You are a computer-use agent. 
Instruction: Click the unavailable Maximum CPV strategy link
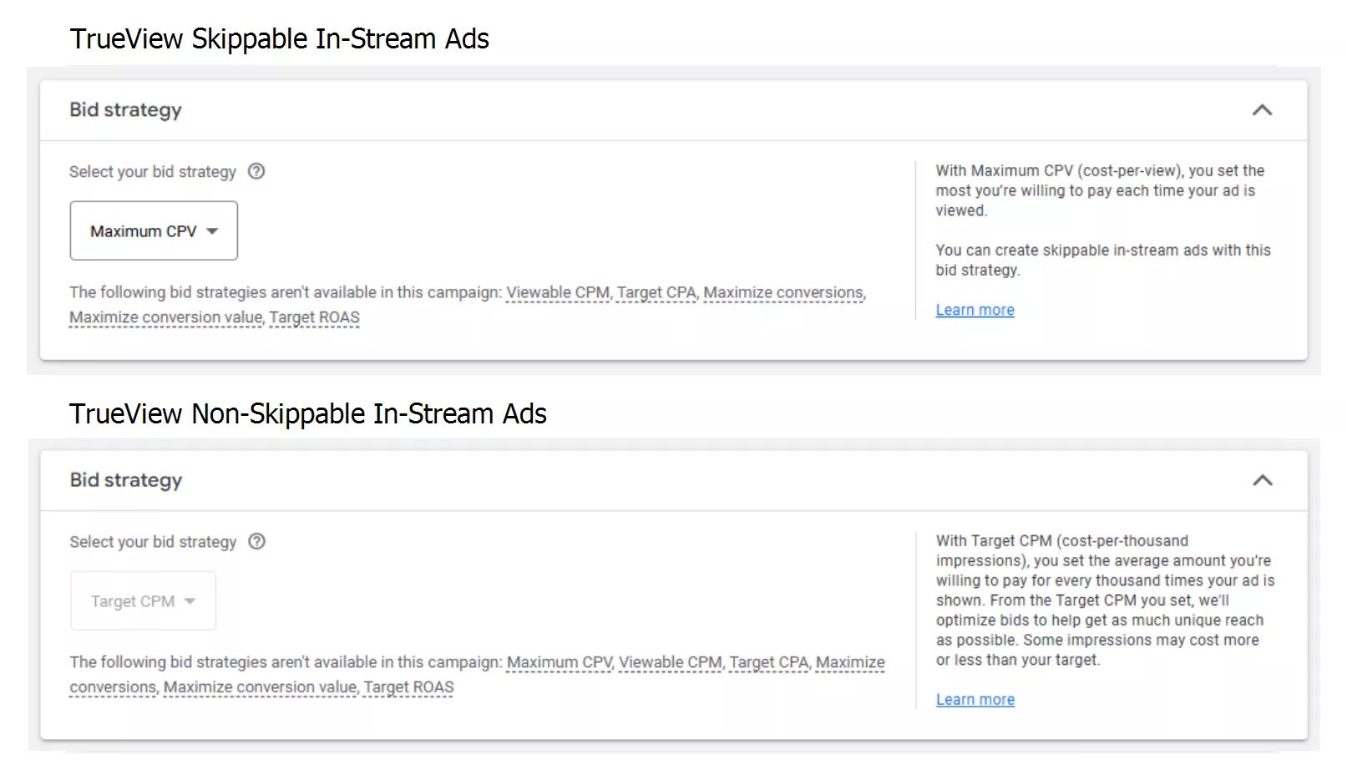point(560,662)
